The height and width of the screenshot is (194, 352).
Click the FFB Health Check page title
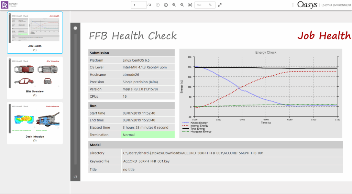133,36
